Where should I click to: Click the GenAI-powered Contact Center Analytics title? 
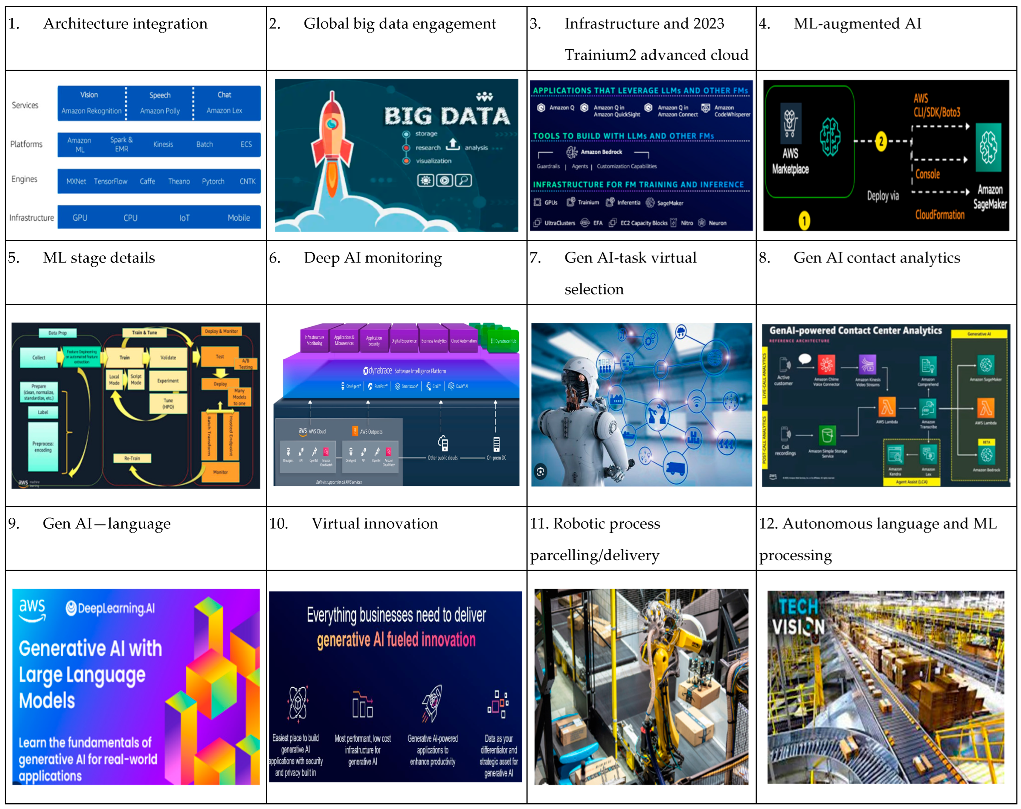point(855,331)
